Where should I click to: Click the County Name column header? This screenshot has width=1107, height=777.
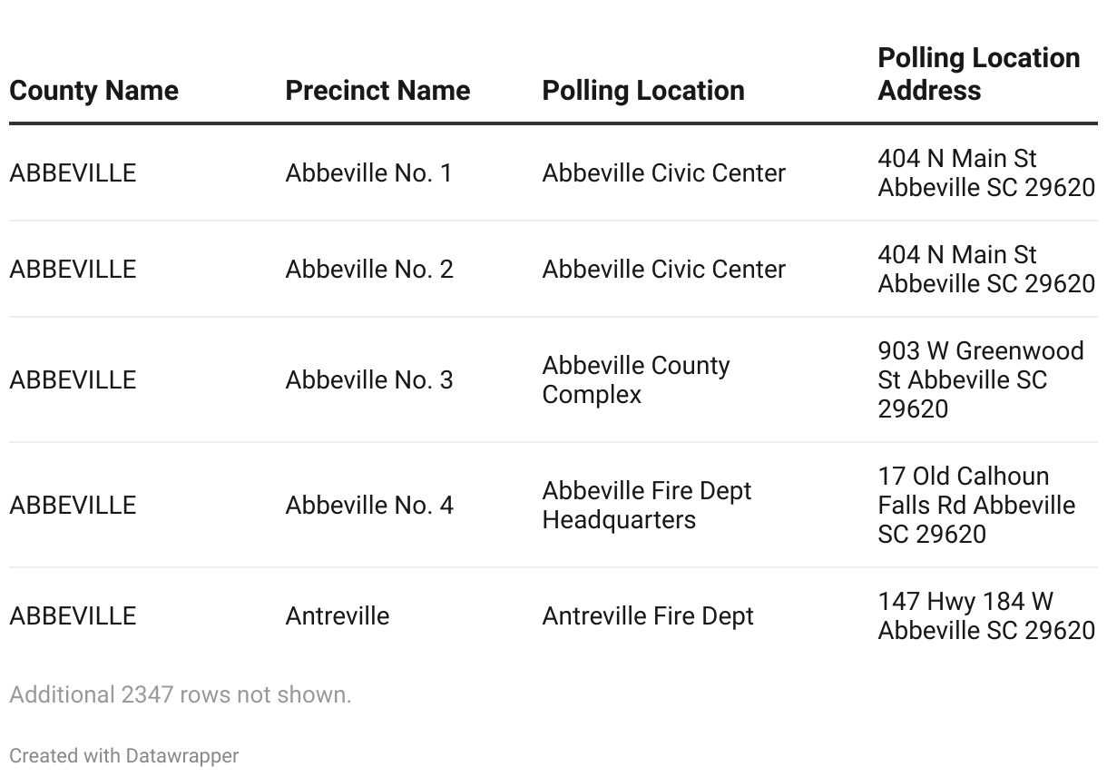(93, 91)
